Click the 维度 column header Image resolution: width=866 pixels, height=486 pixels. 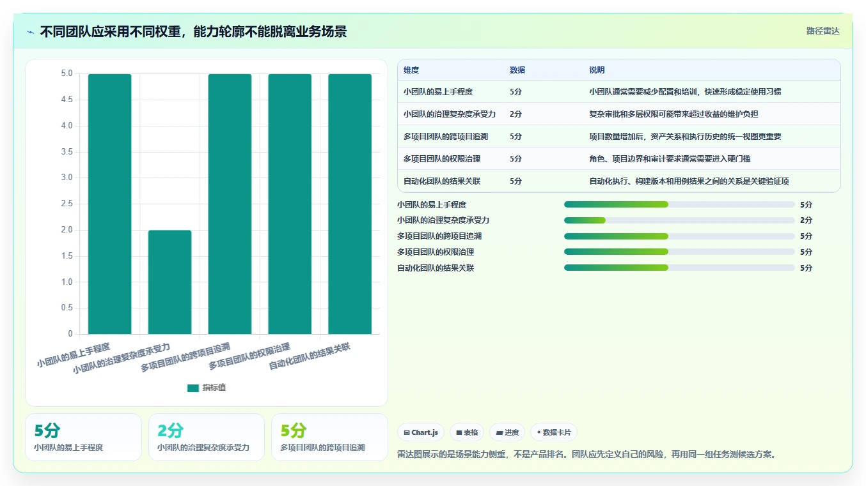[x=411, y=70]
